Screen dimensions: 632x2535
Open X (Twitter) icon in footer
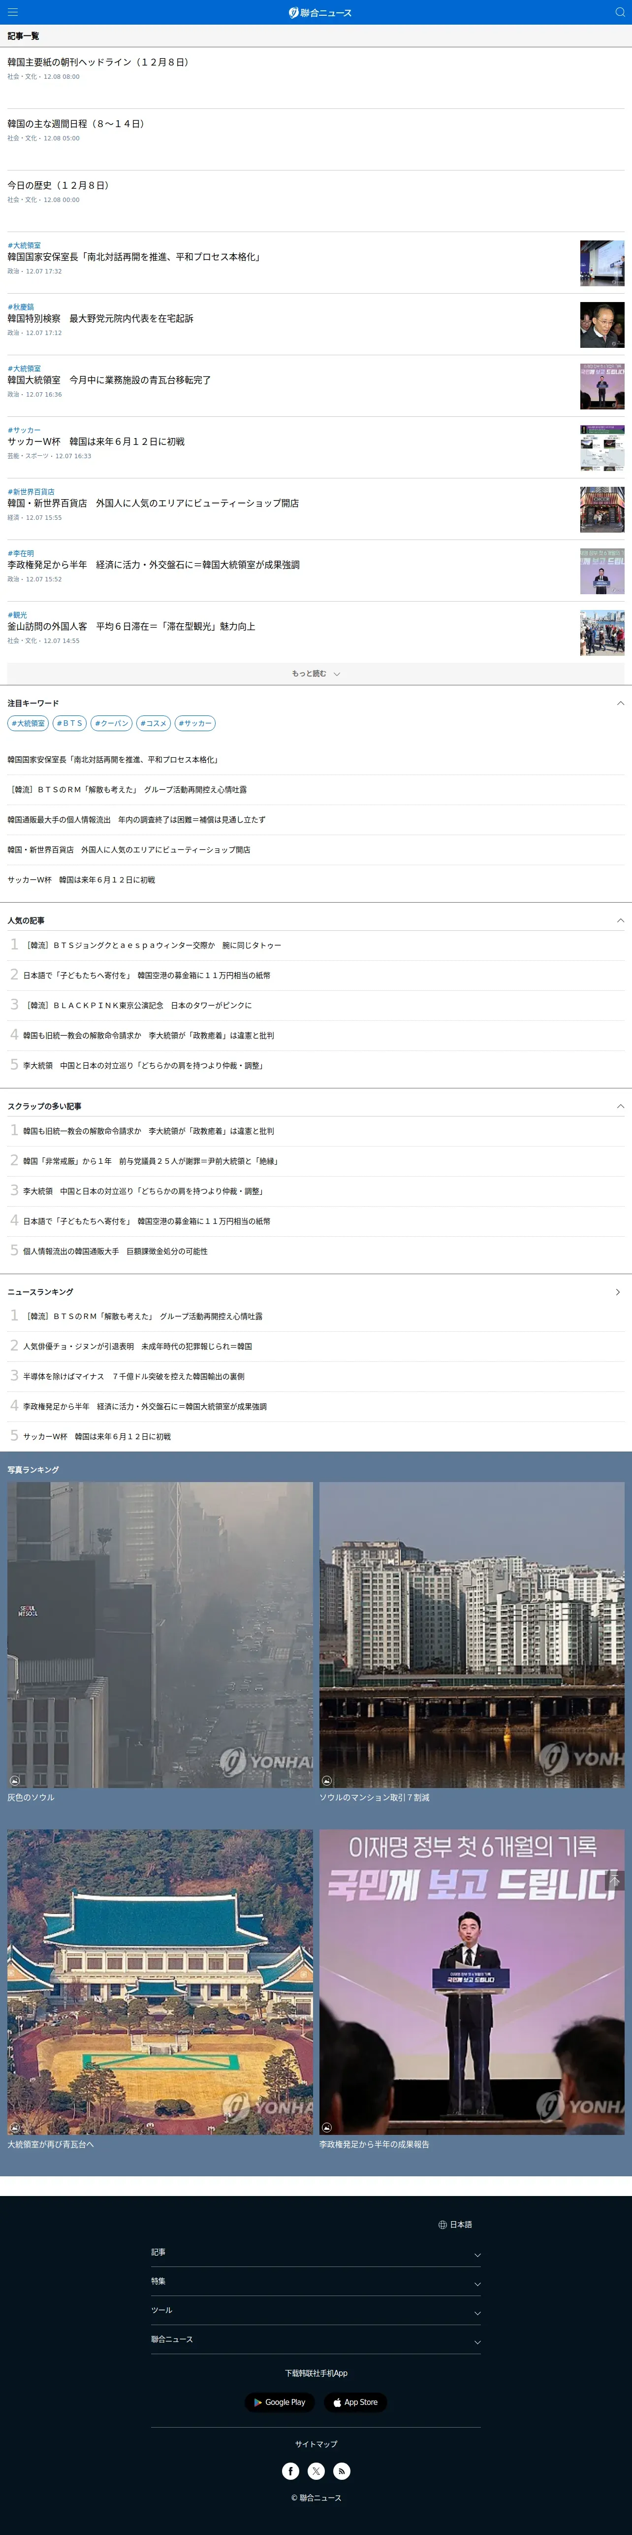pos(316,2470)
